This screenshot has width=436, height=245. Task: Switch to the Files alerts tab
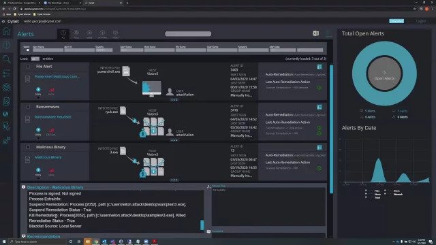[76, 34]
